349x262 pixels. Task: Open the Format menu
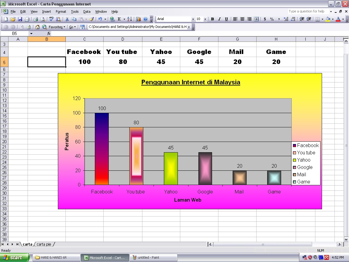coord(61,12)
